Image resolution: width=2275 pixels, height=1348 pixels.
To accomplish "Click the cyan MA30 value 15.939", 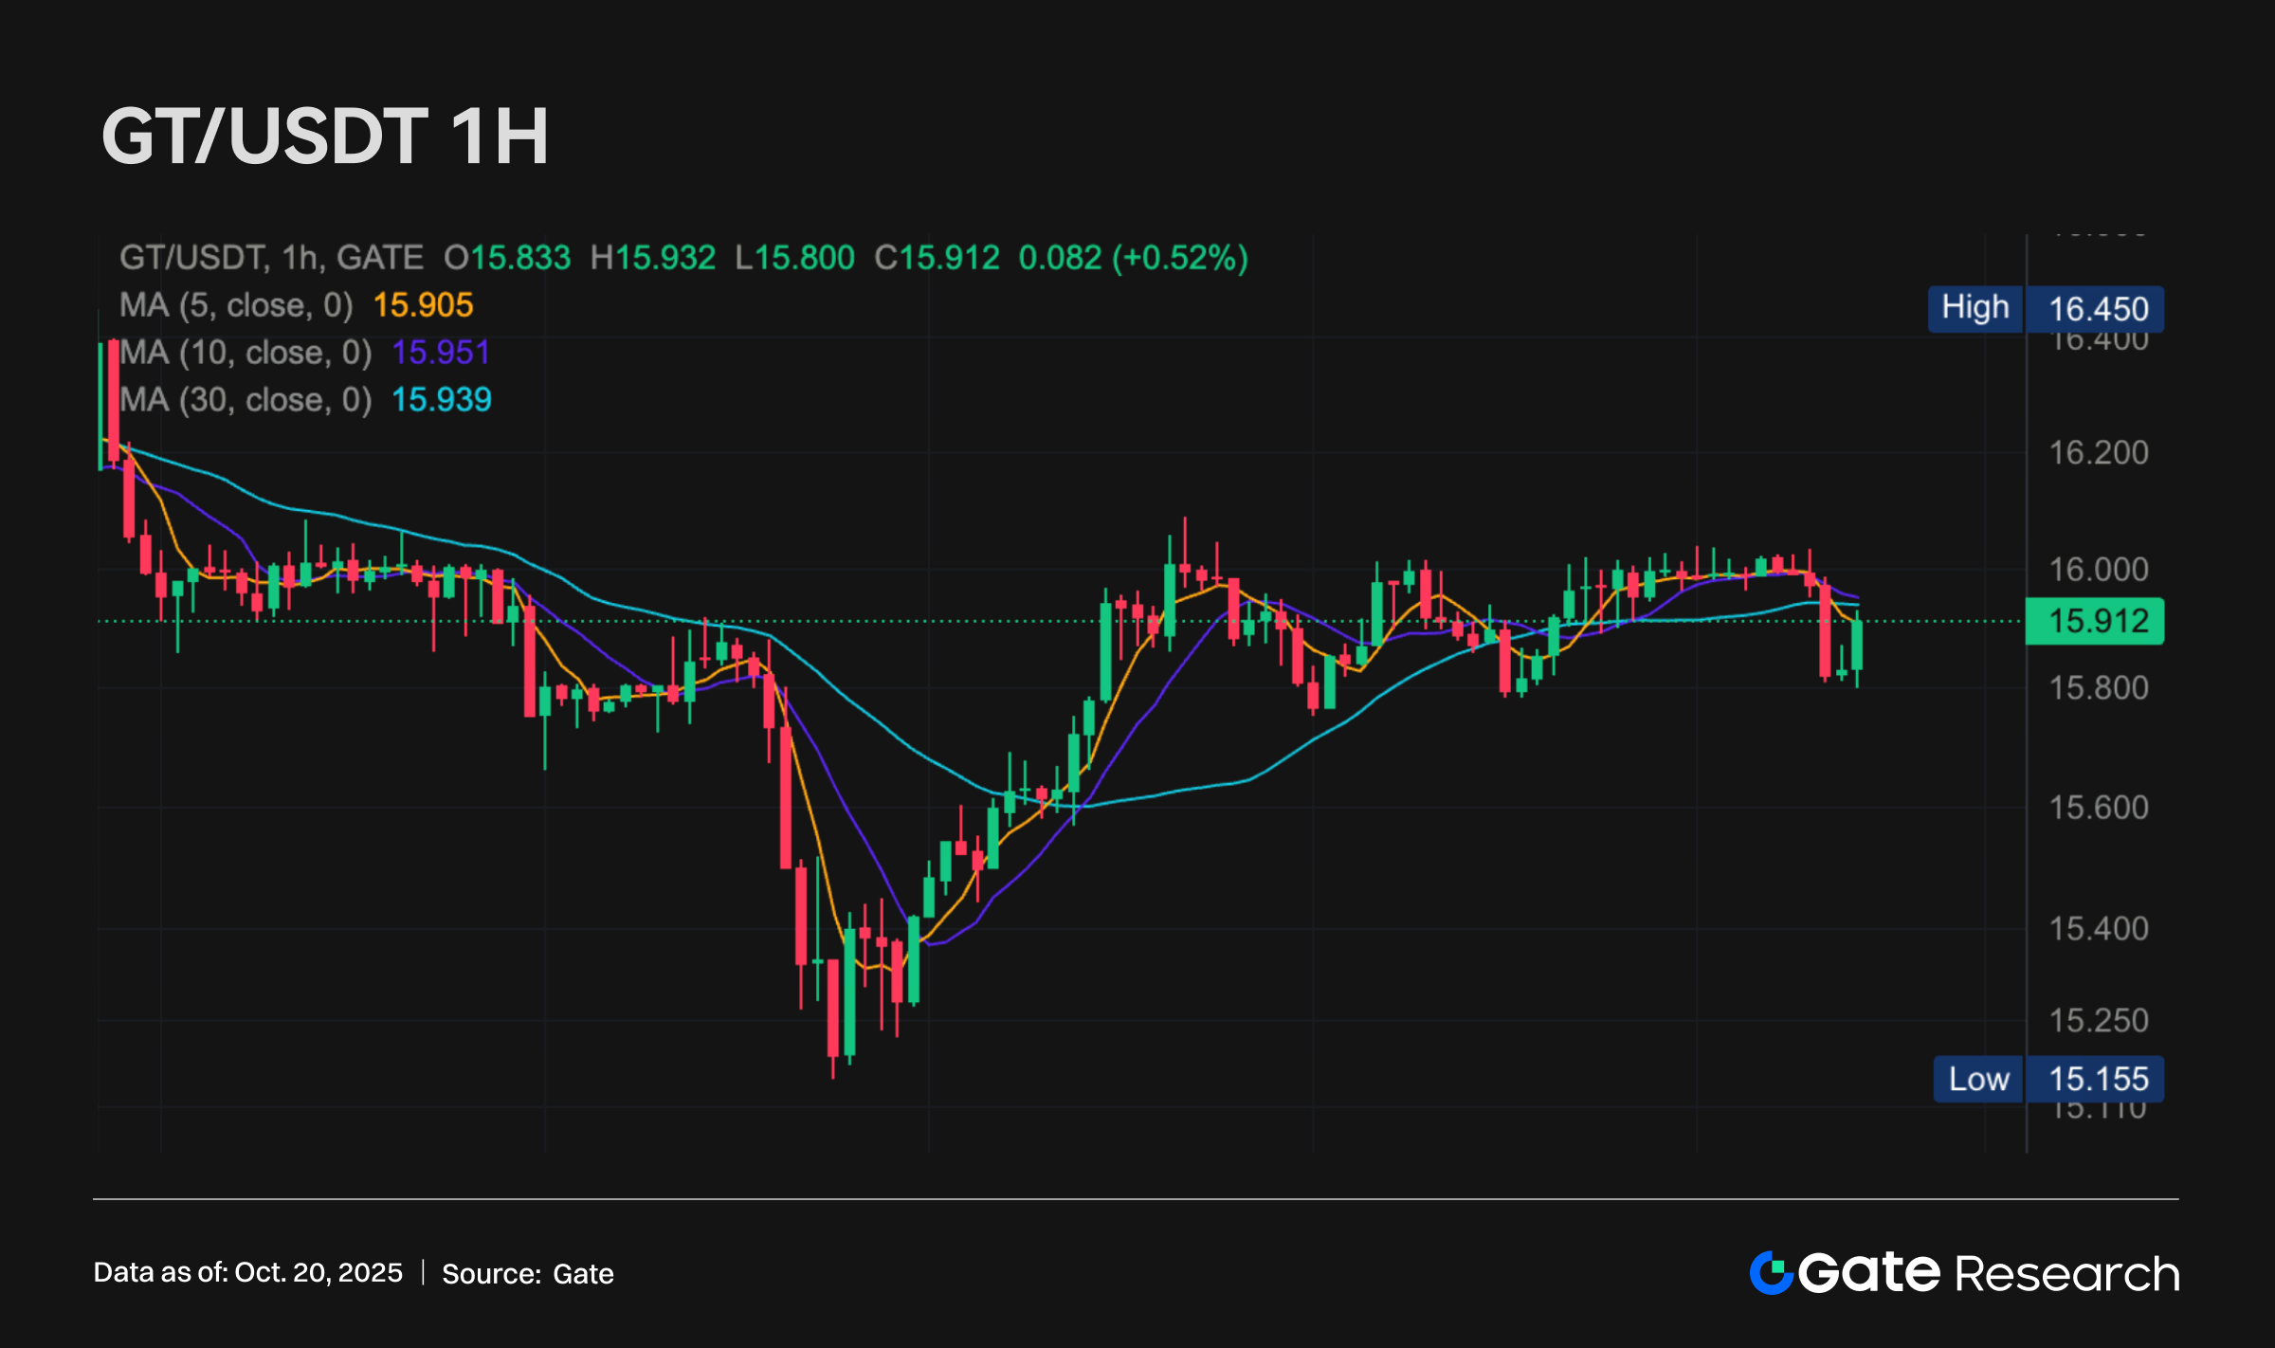I will point(442,400).
